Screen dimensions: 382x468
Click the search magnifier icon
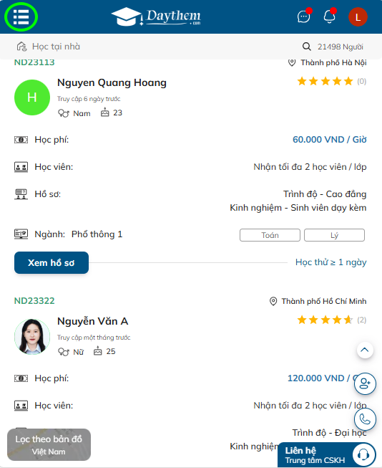click(307, 47)
